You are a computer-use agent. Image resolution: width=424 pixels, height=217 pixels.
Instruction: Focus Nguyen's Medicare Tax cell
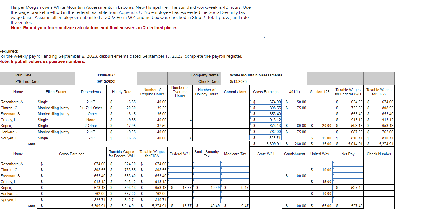235,200
